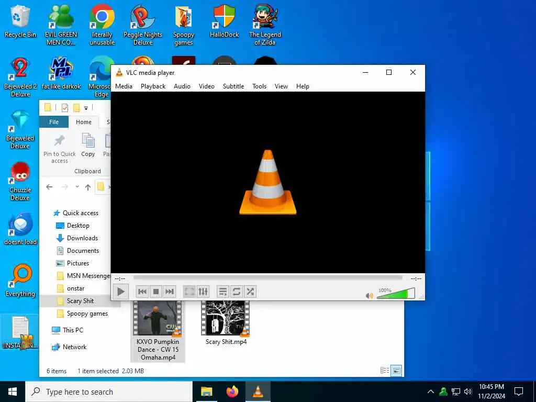The image size is (536, 402).
Task: Open Customize Quick Access Toolbar dropdown
Action: [86, 108]
